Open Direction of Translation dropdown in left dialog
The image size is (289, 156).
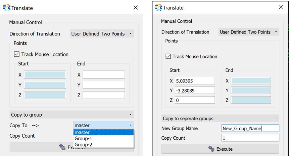[x=102, y=34]
